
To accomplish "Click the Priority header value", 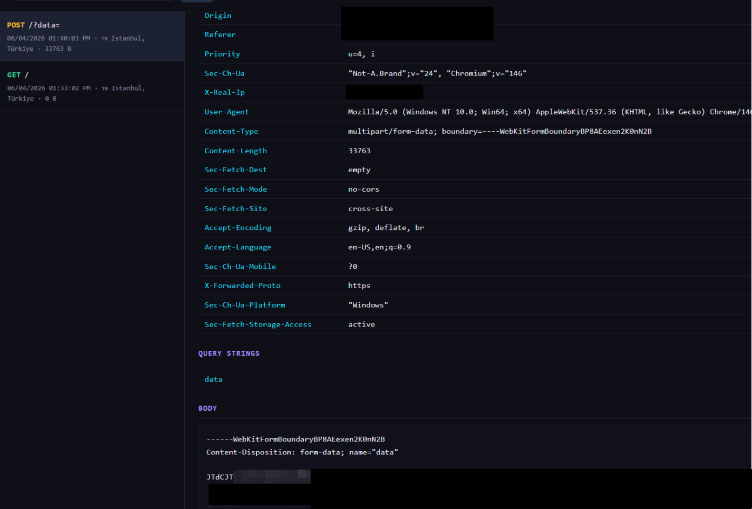I will pos(361,54).
